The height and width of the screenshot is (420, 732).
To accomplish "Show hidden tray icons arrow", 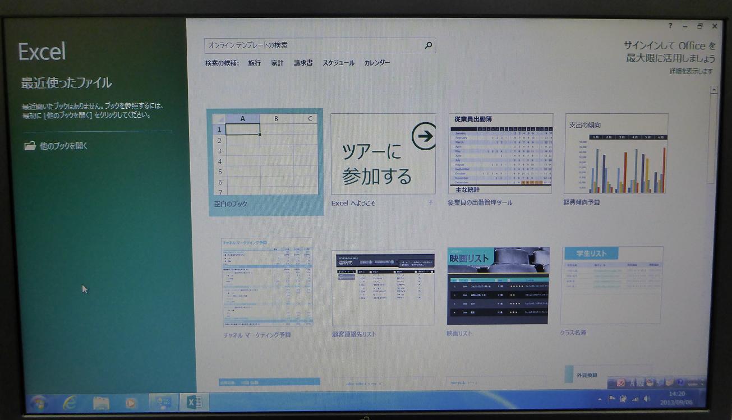I will (600, 399).
